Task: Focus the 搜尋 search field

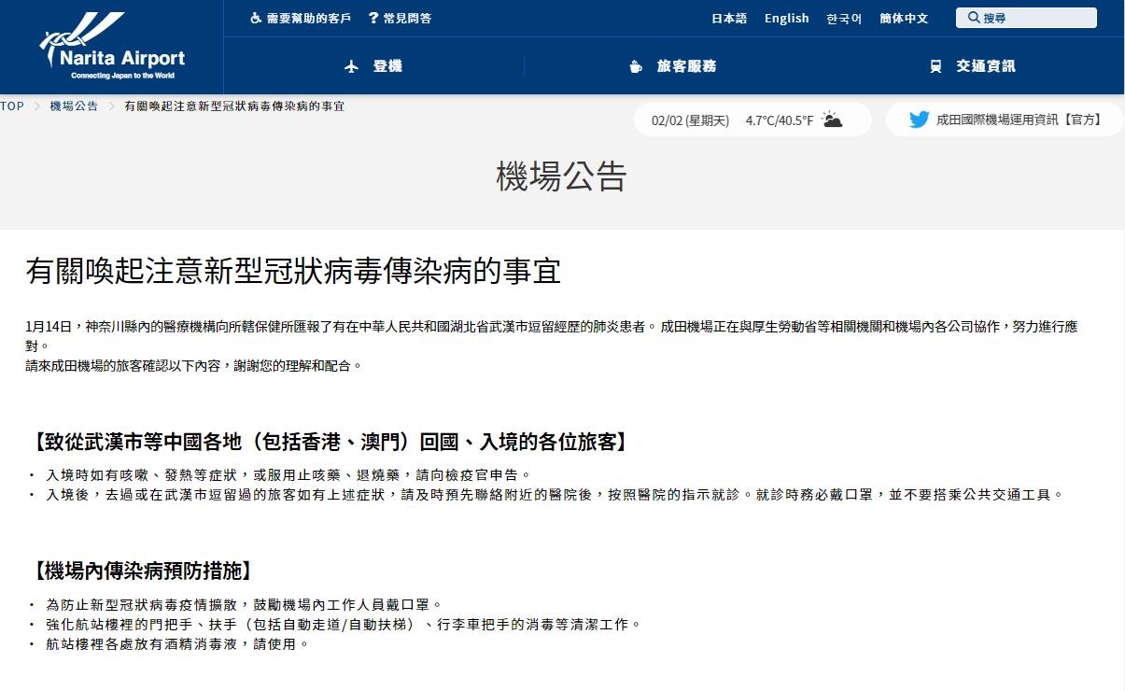Action: [x=1026, y=18]
